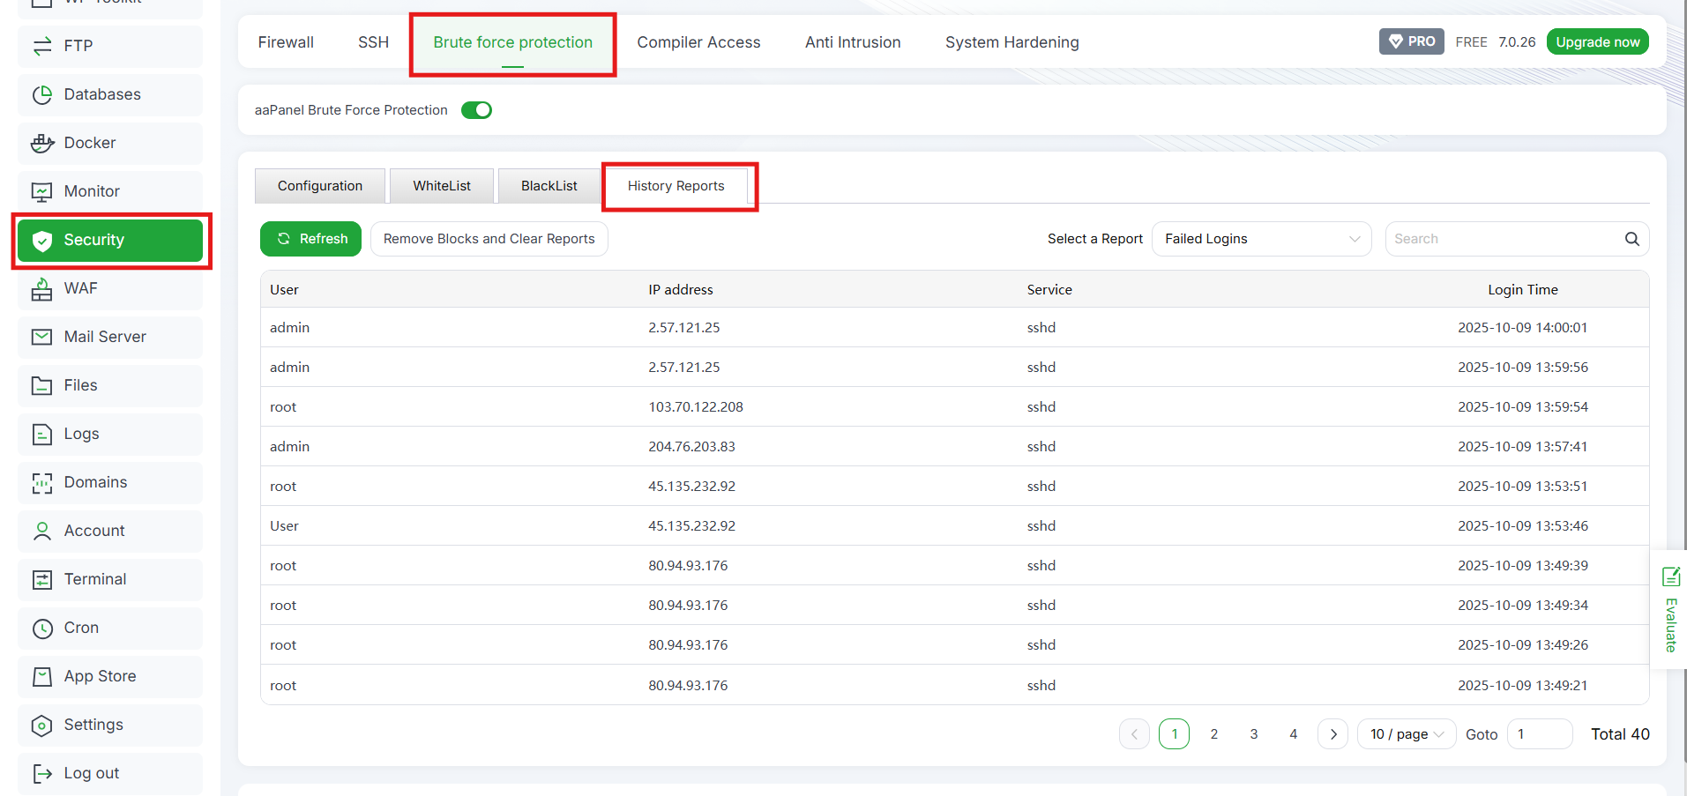The image size is (1687, 796).
Task: Click the Login Time column header
Action: tap(1523, 290)
